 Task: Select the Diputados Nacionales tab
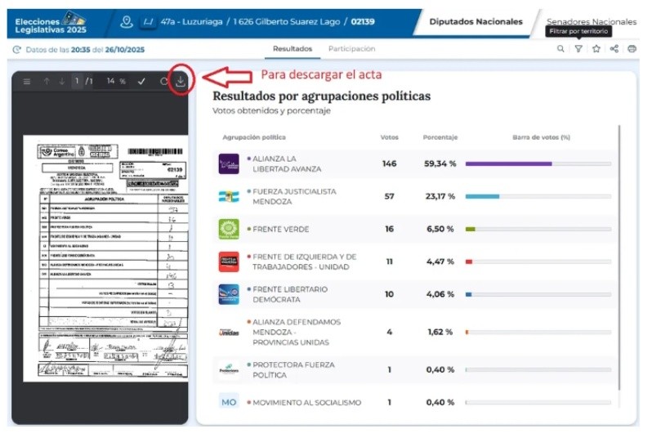(x=476, y=21)
